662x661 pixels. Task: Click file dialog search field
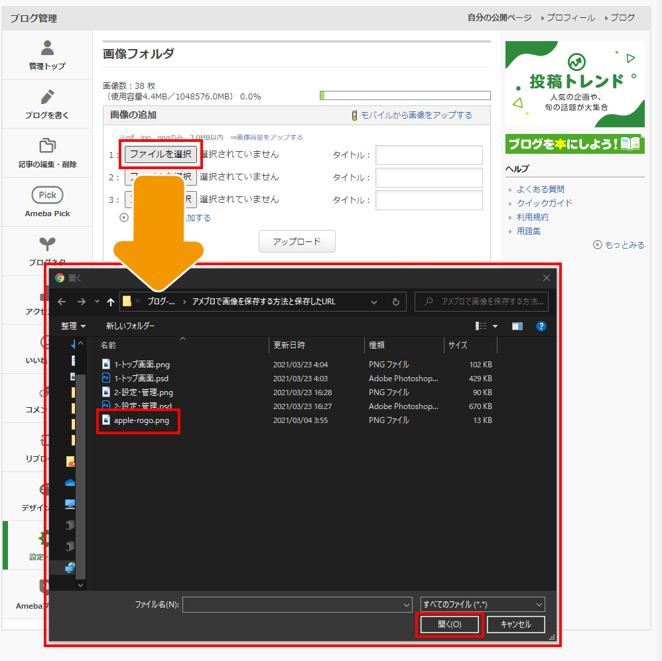click(482, 302)
